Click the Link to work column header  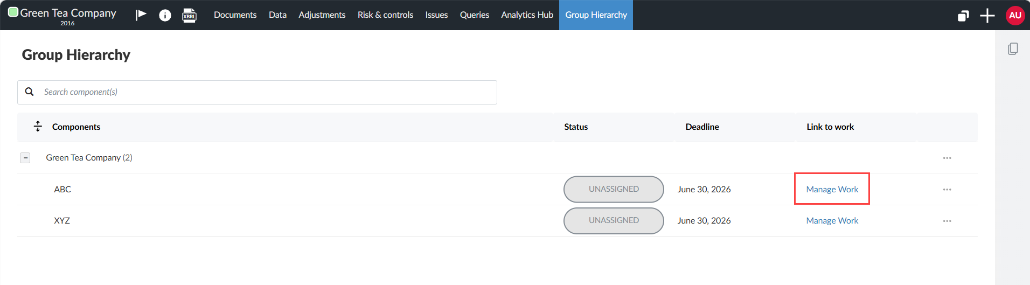click(x=830, y=127)
